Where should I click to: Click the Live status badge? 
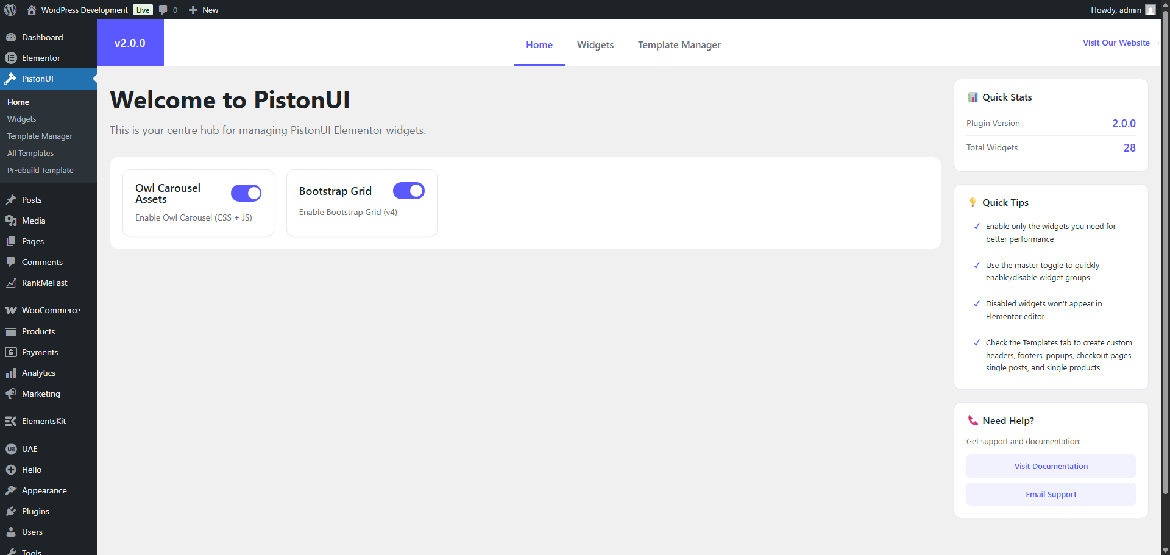click(143, 10)
